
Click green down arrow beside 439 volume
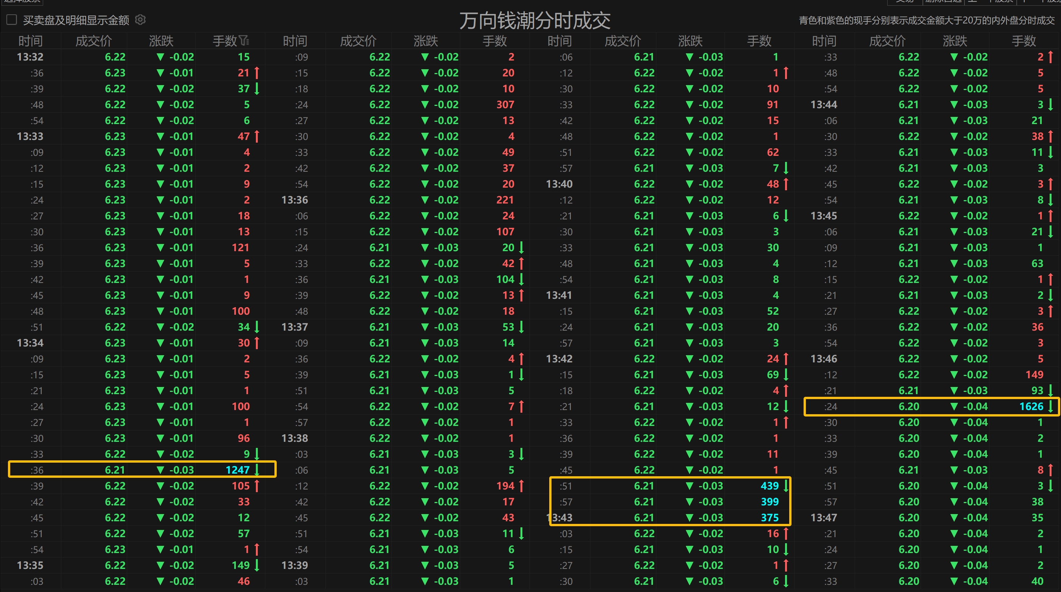pyautogui.click(x=786, y=486)
